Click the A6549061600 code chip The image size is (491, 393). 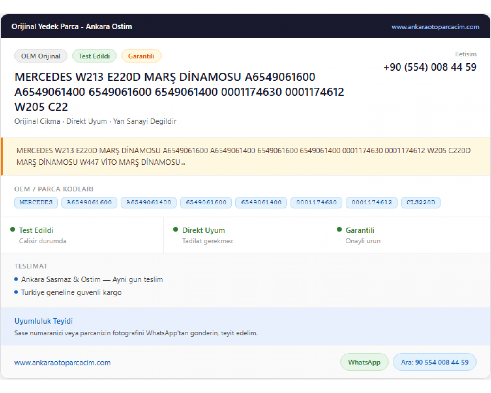89,202
